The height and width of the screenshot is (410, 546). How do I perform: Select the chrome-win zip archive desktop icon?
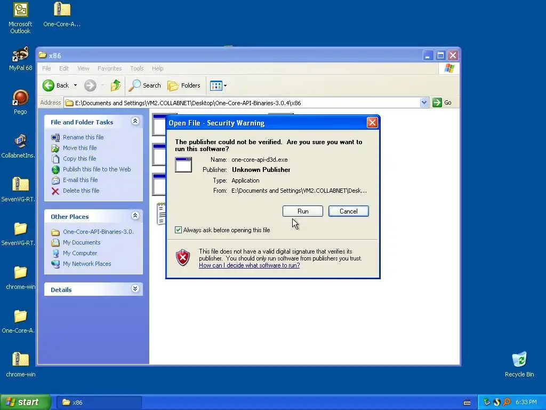(20, 365)
